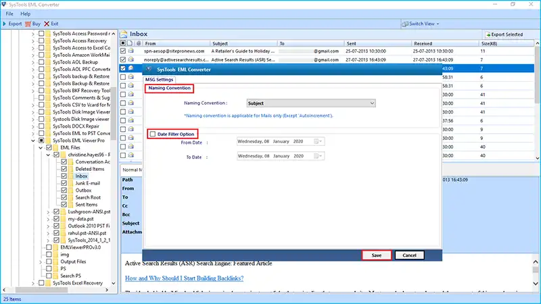This screenshot has height=304, width=541.
Task: Open the Naming Convention Subject dropdown
Action: 311,103
